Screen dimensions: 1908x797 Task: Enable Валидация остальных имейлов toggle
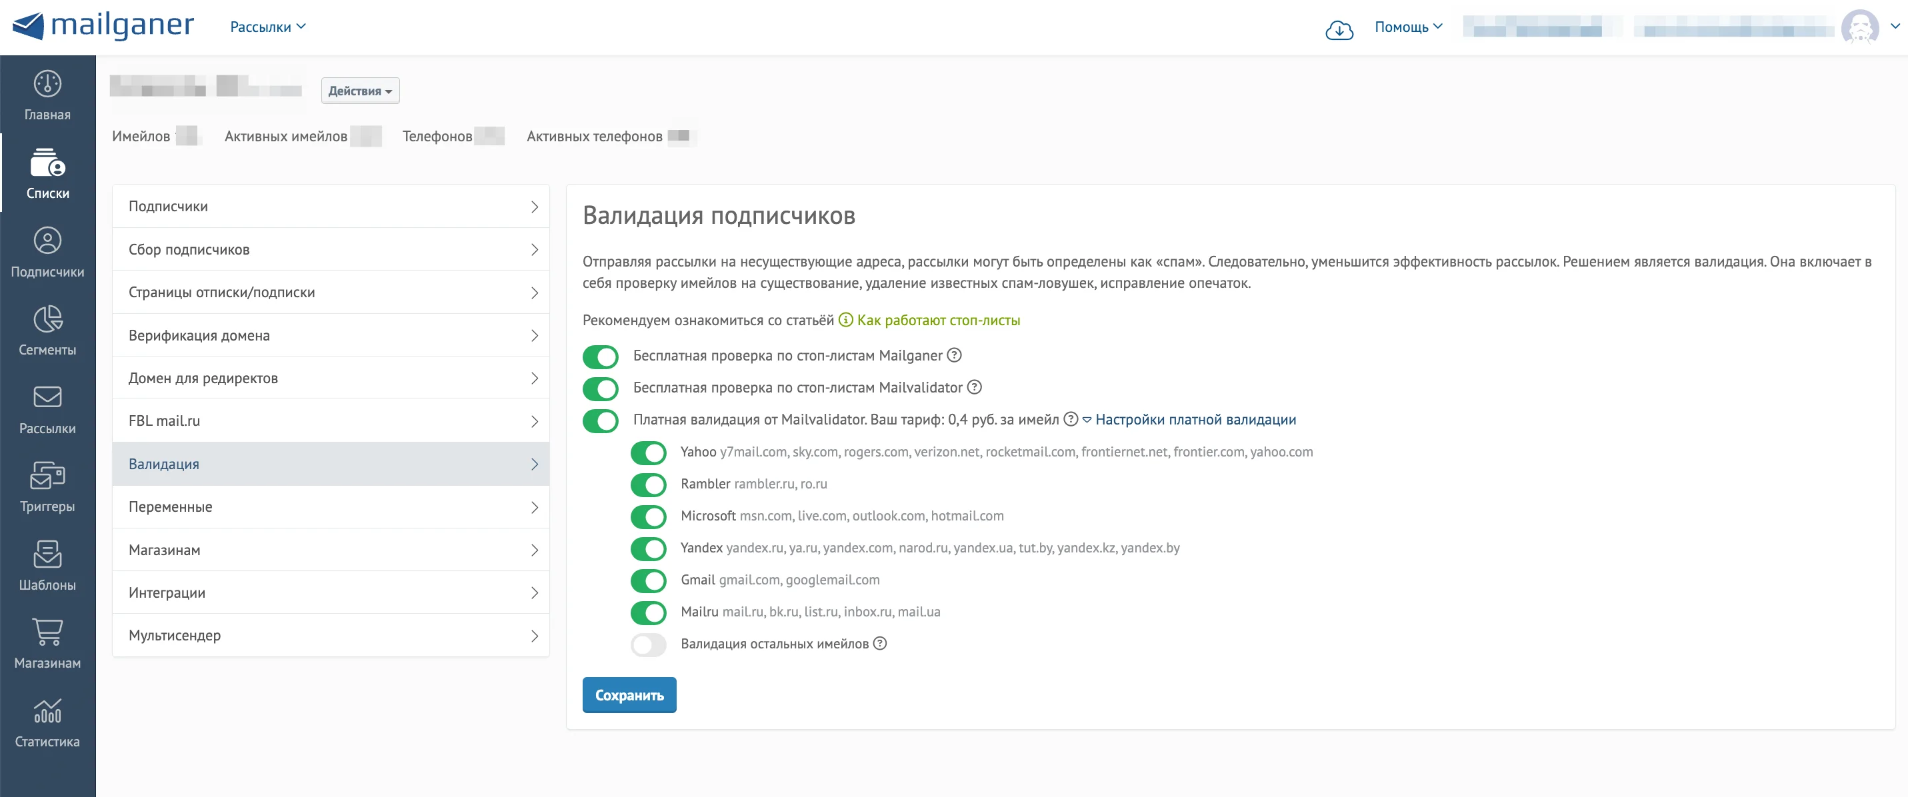click(648, 644)
